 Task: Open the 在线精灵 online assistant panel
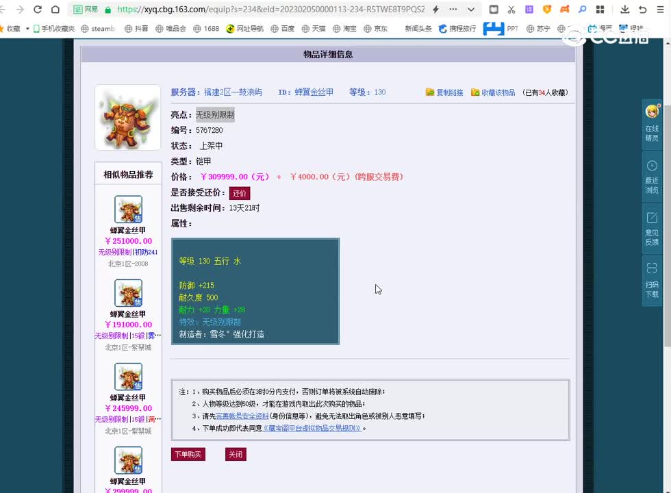[651, 123]
